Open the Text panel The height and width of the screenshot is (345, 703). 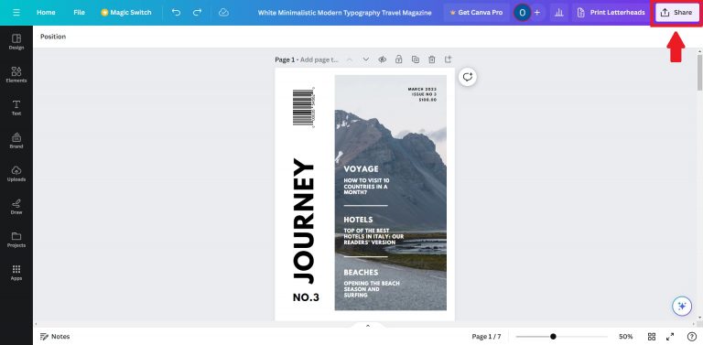coord(16,108)
